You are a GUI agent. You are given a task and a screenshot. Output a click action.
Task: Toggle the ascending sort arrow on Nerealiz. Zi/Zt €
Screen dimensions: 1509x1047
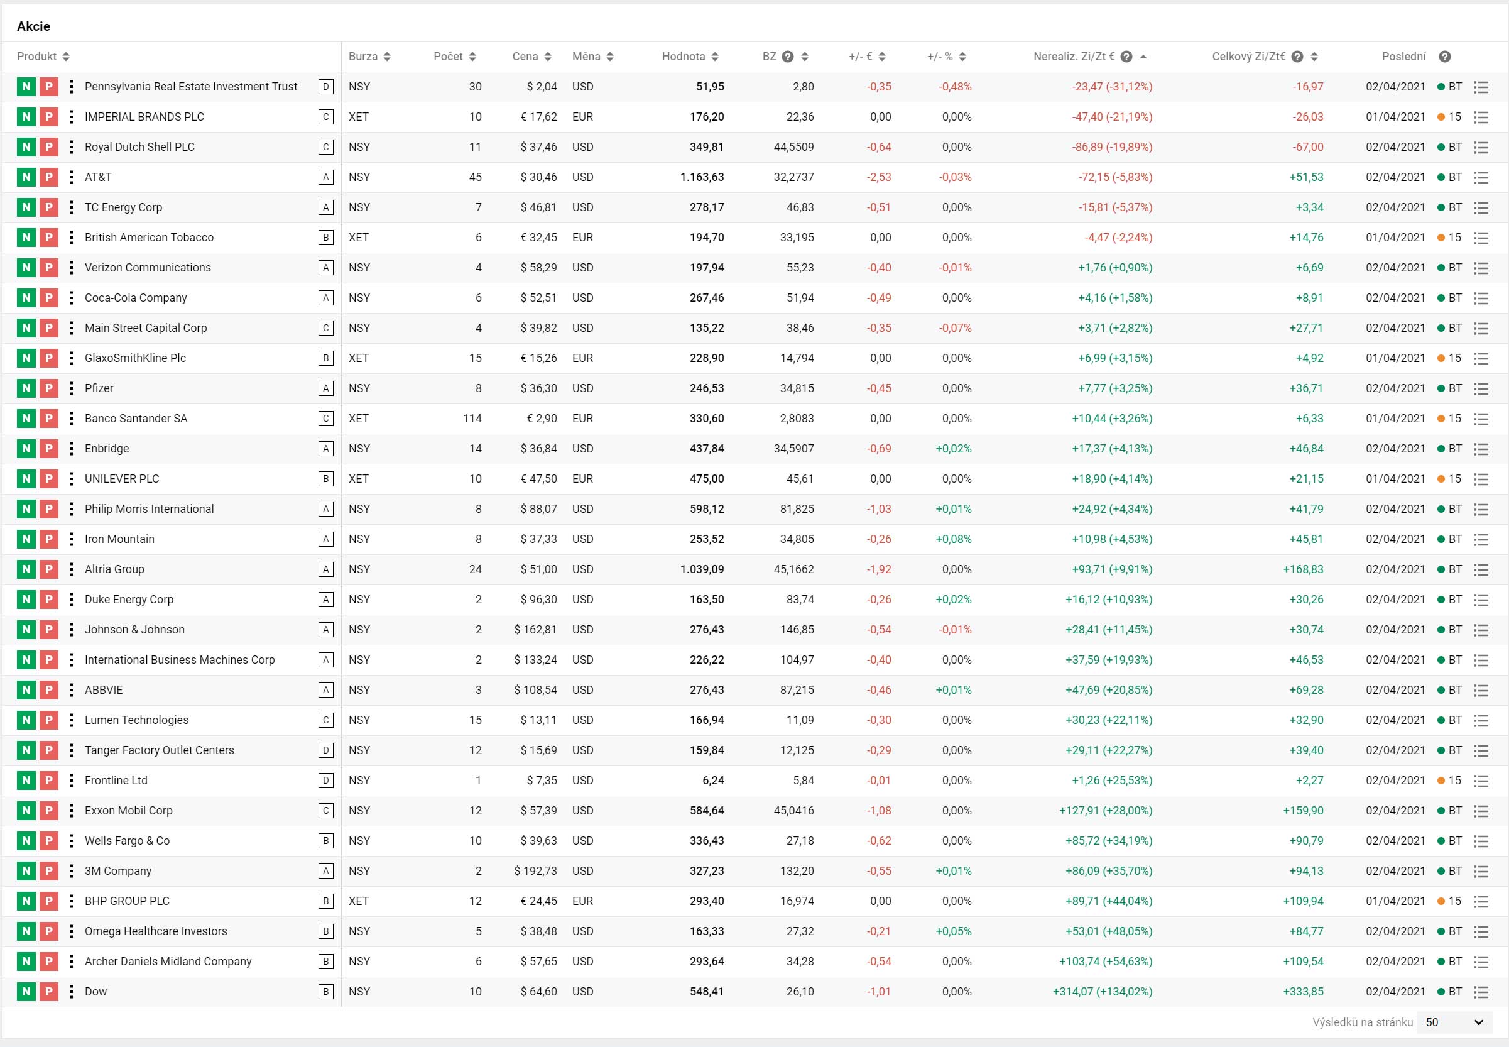[1143, 57]
